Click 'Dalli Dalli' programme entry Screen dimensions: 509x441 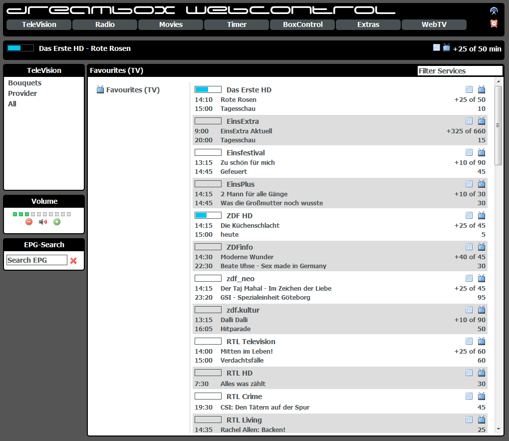(x=234, y=320)
